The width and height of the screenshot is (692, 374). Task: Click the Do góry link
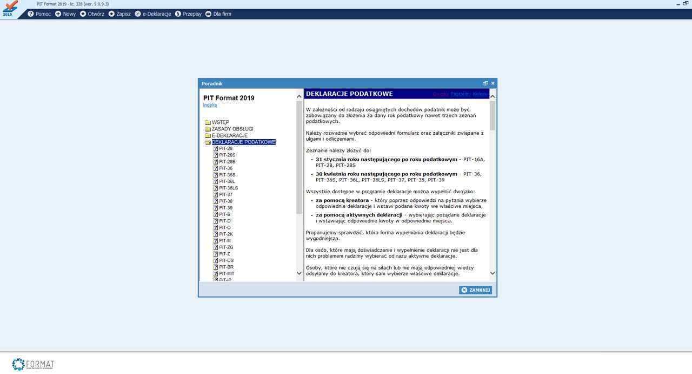441,94
